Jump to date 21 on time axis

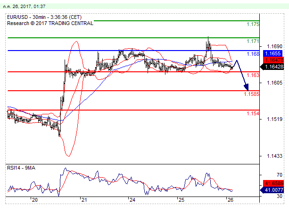(83, 200)
